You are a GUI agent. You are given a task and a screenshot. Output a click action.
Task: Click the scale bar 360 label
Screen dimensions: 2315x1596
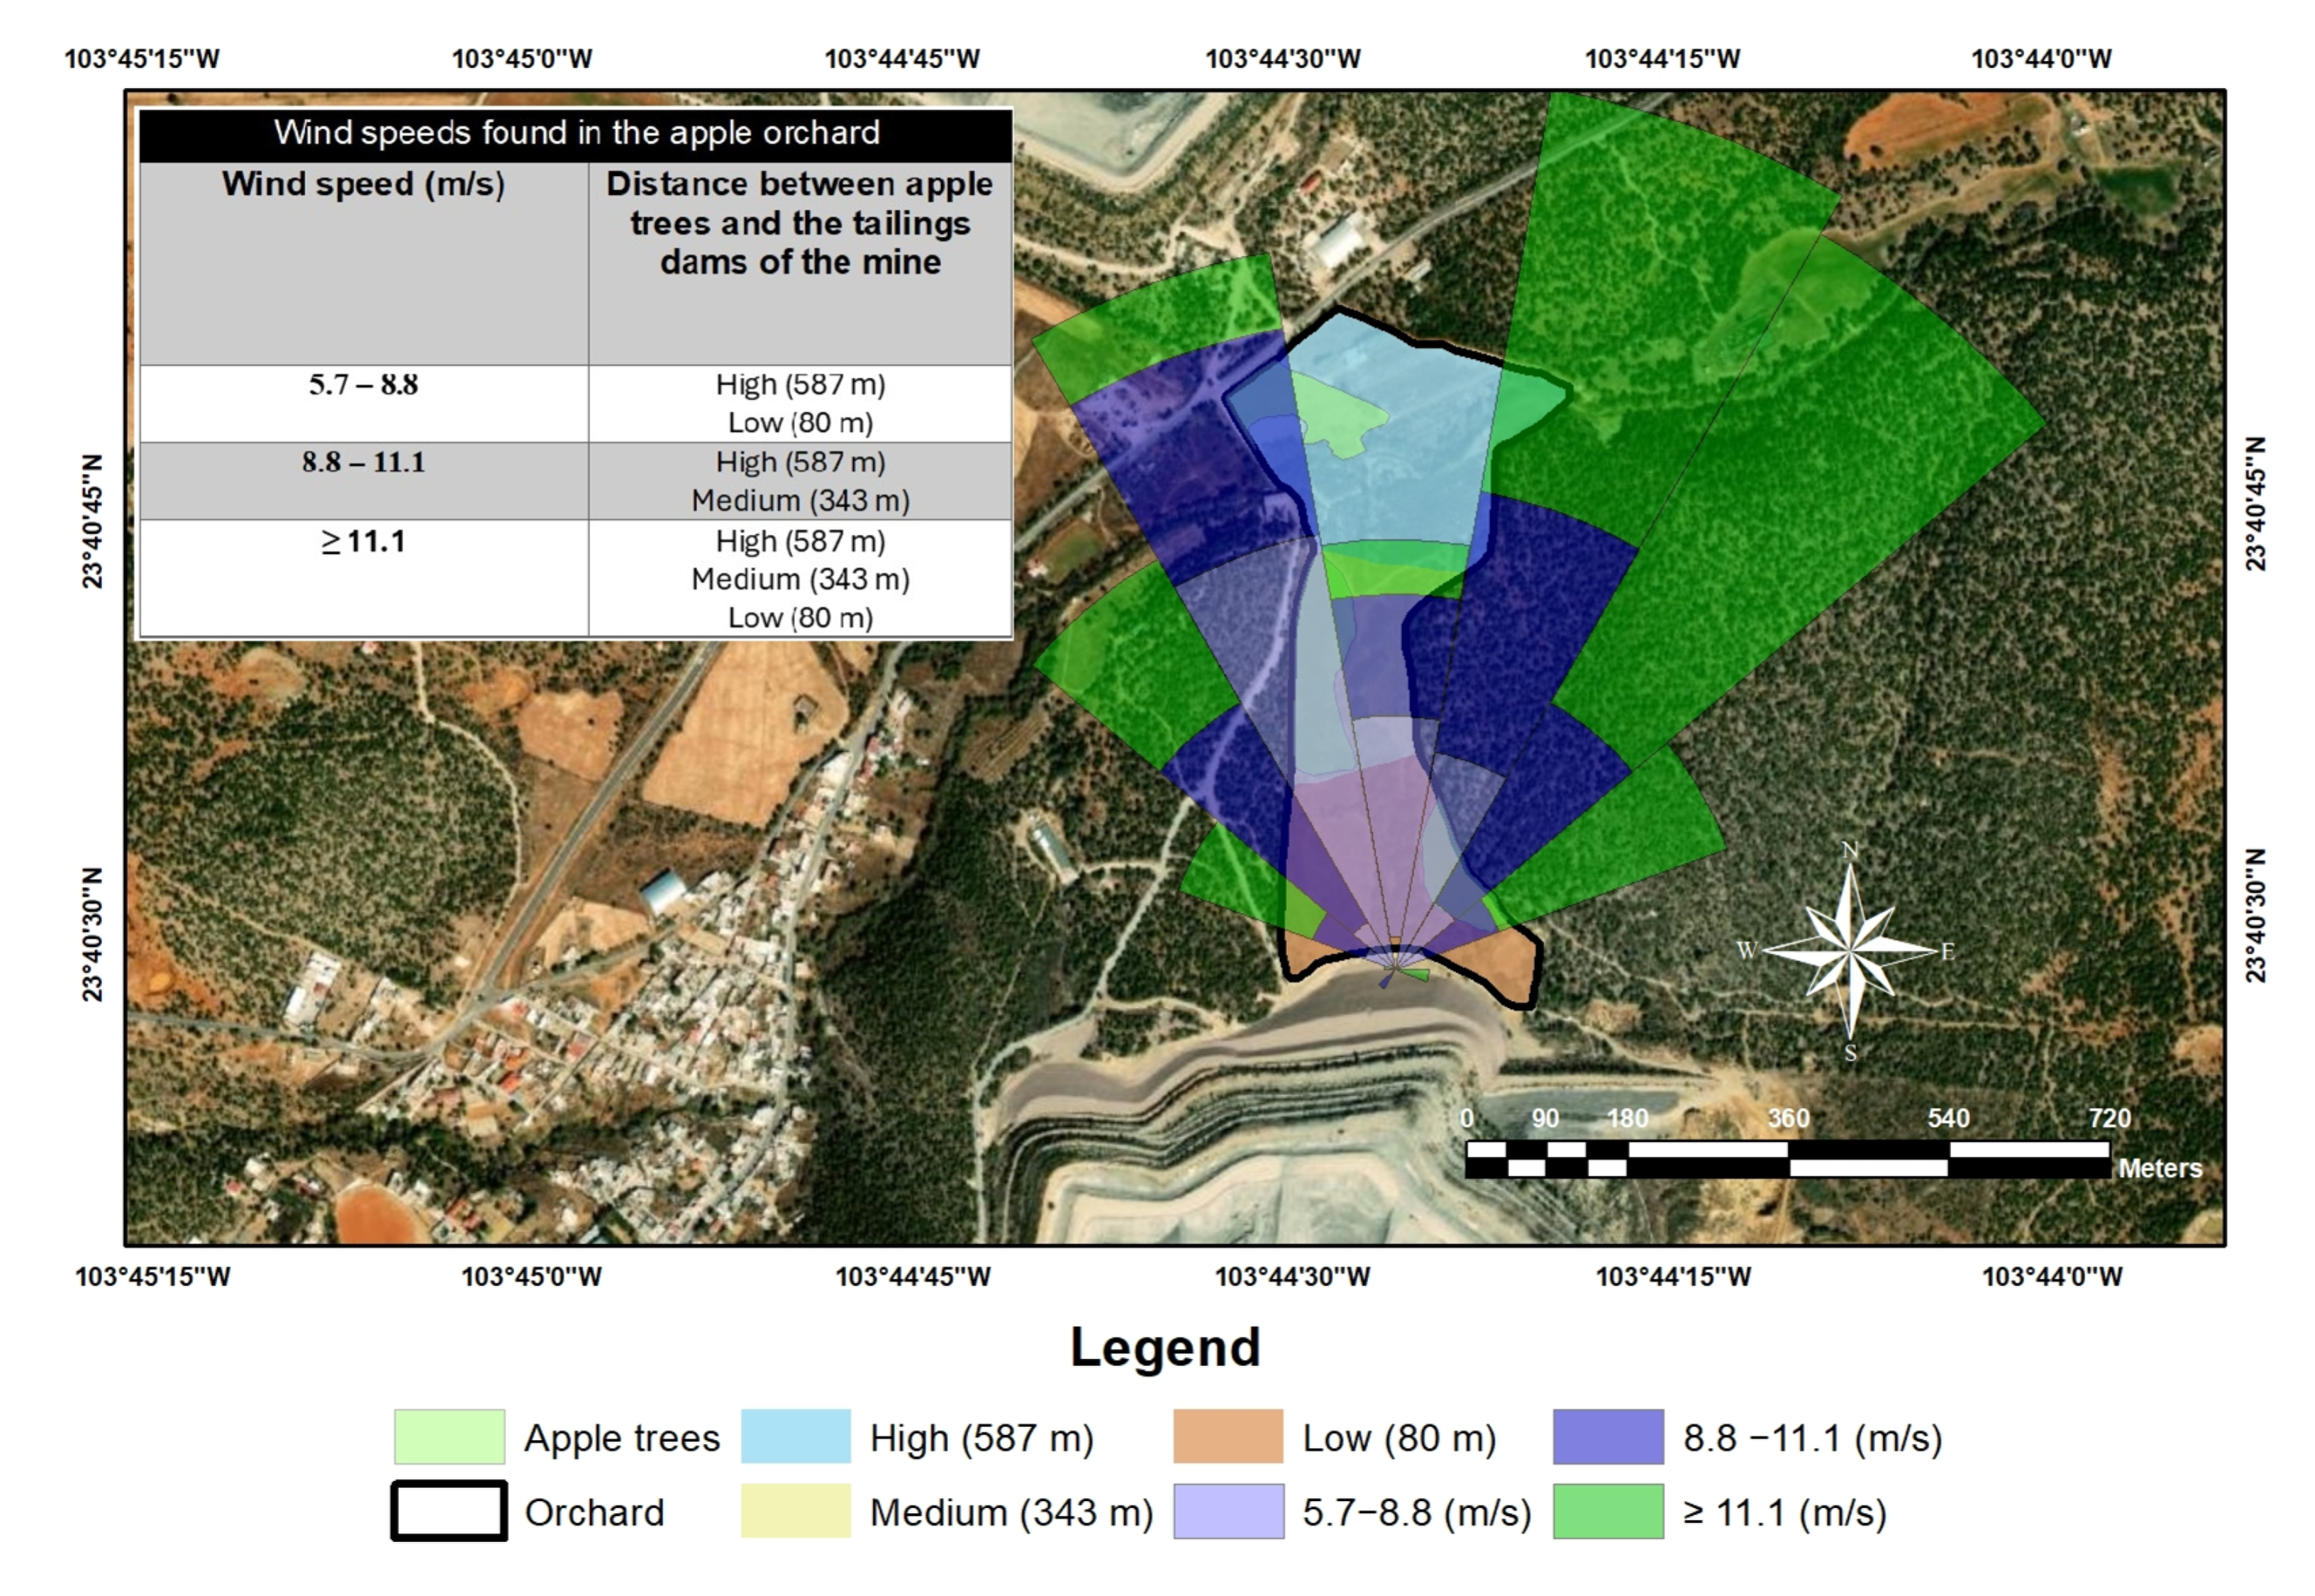pyautogui.click(x=1788, y=1118)
